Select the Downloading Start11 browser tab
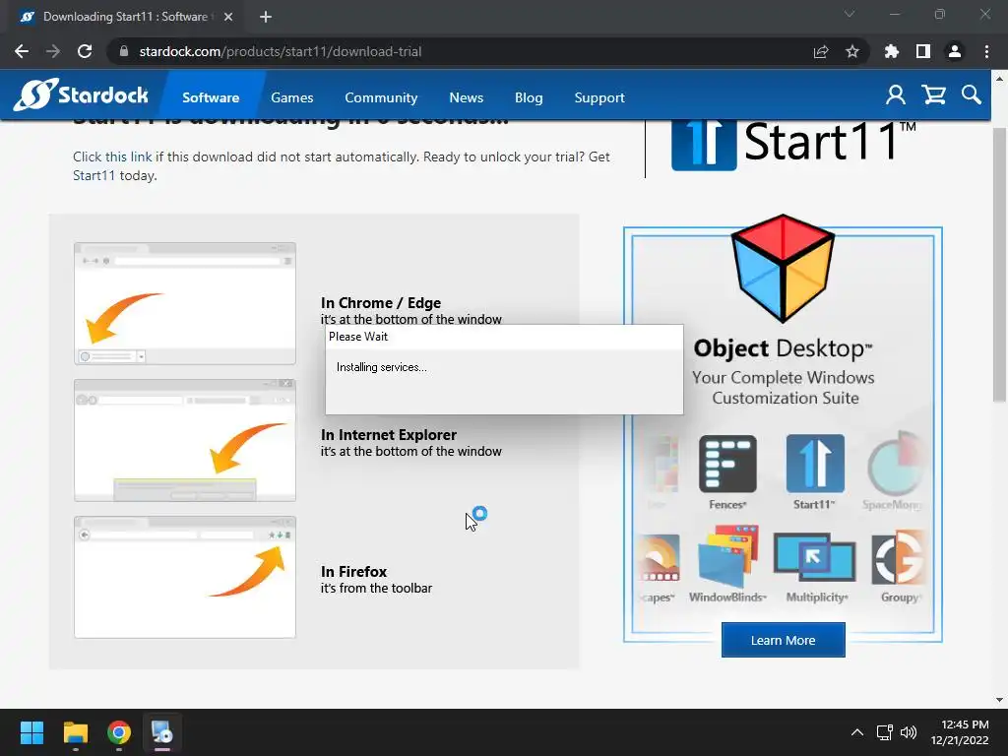 (123, 17)
